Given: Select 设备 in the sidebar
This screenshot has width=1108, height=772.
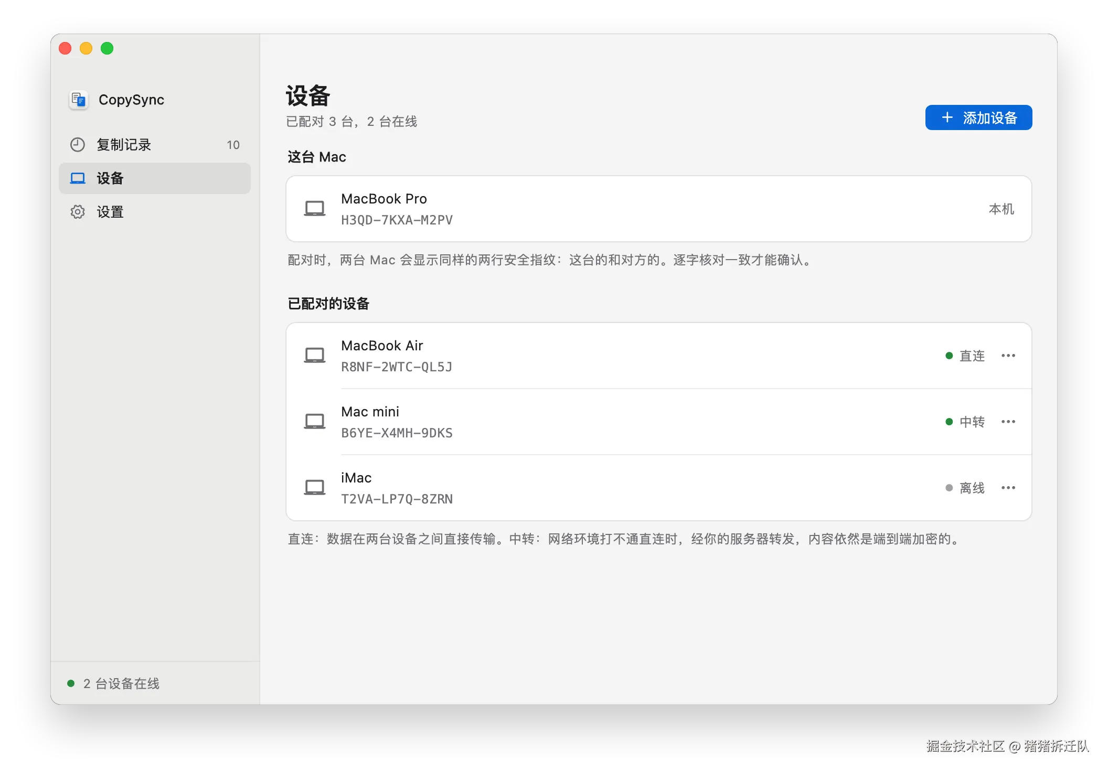Looking at the screenshot, I should [155, 178].
